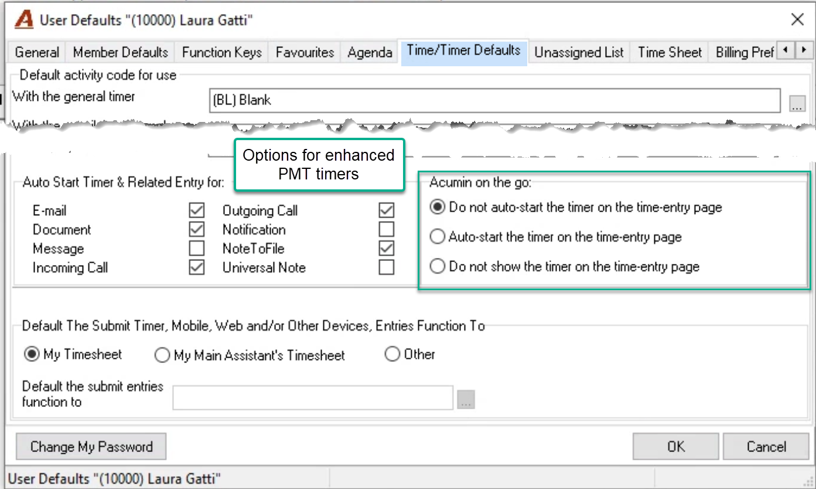The height and width of the screenshot is (489, 816).
Task: Enable Message auto start checkbox
Action: tap(197, 248)
